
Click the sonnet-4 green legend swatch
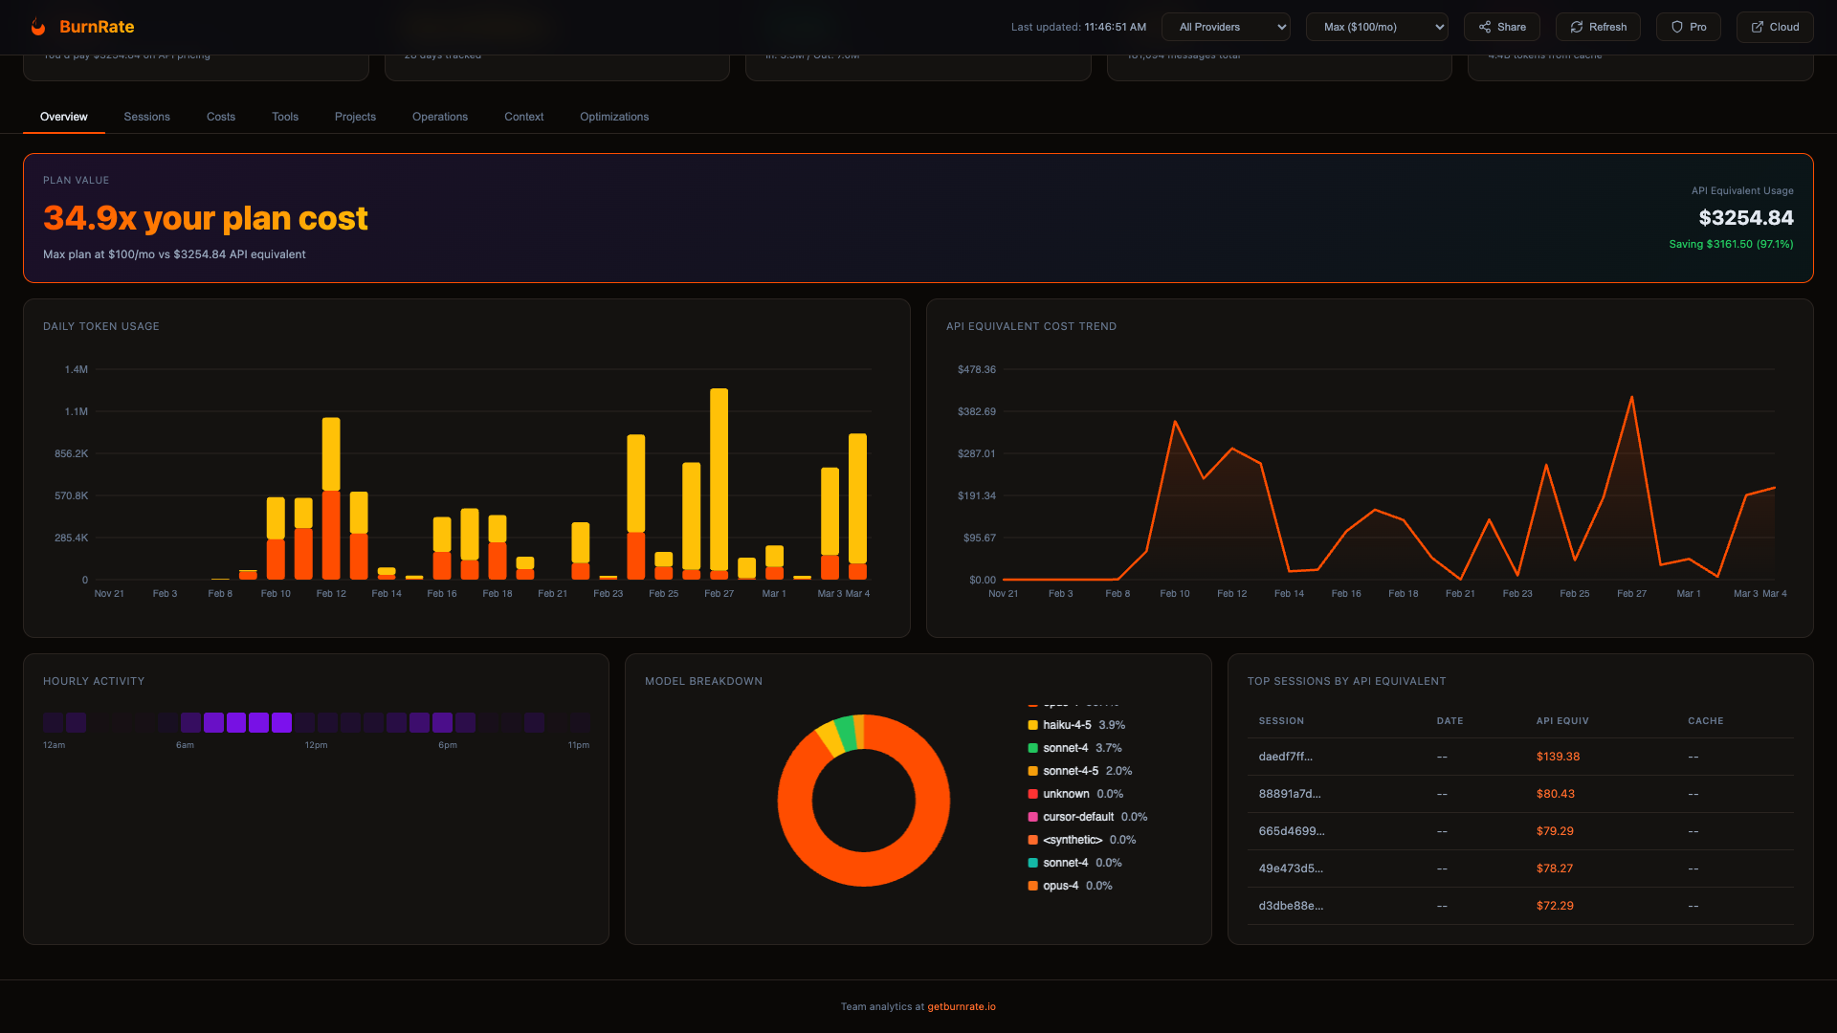tap(1033, 748)
